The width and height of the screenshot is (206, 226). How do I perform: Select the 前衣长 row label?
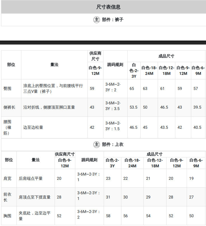click(x=7, y=197)
